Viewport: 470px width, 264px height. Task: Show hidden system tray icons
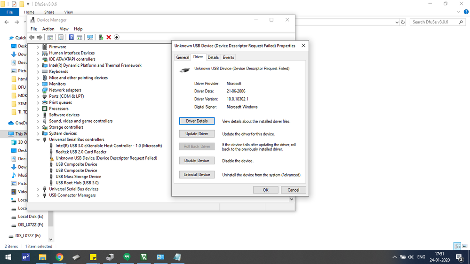tap(394, 257)
